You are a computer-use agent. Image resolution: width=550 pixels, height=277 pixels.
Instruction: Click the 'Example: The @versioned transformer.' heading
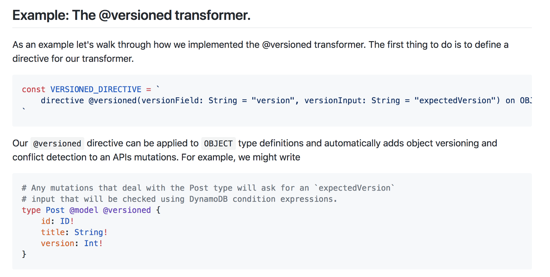tap(131, 15)
